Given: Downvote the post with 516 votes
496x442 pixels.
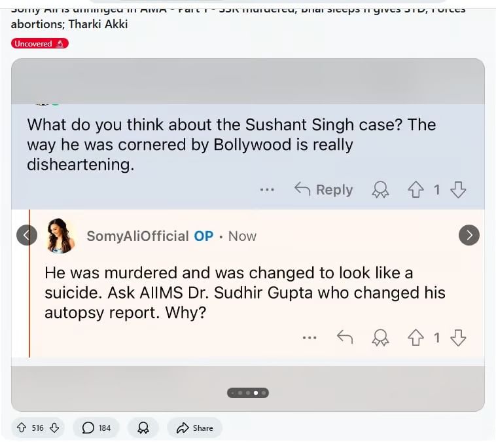Looking at the screenshot, I should 54,428.
